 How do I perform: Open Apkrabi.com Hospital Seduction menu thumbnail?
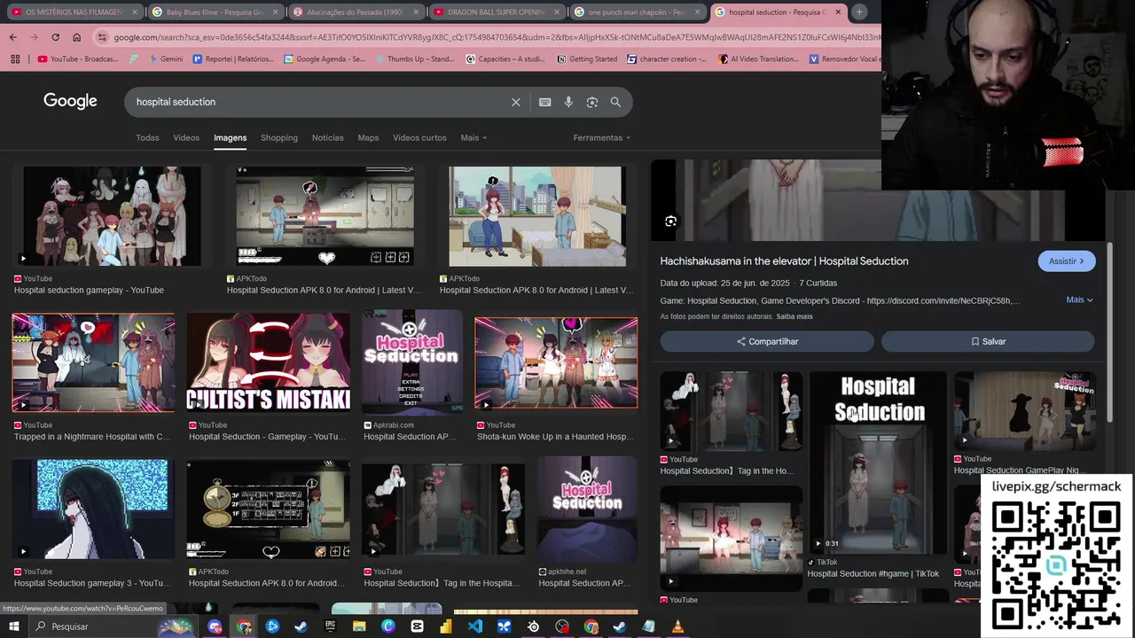tap(411, 362)
